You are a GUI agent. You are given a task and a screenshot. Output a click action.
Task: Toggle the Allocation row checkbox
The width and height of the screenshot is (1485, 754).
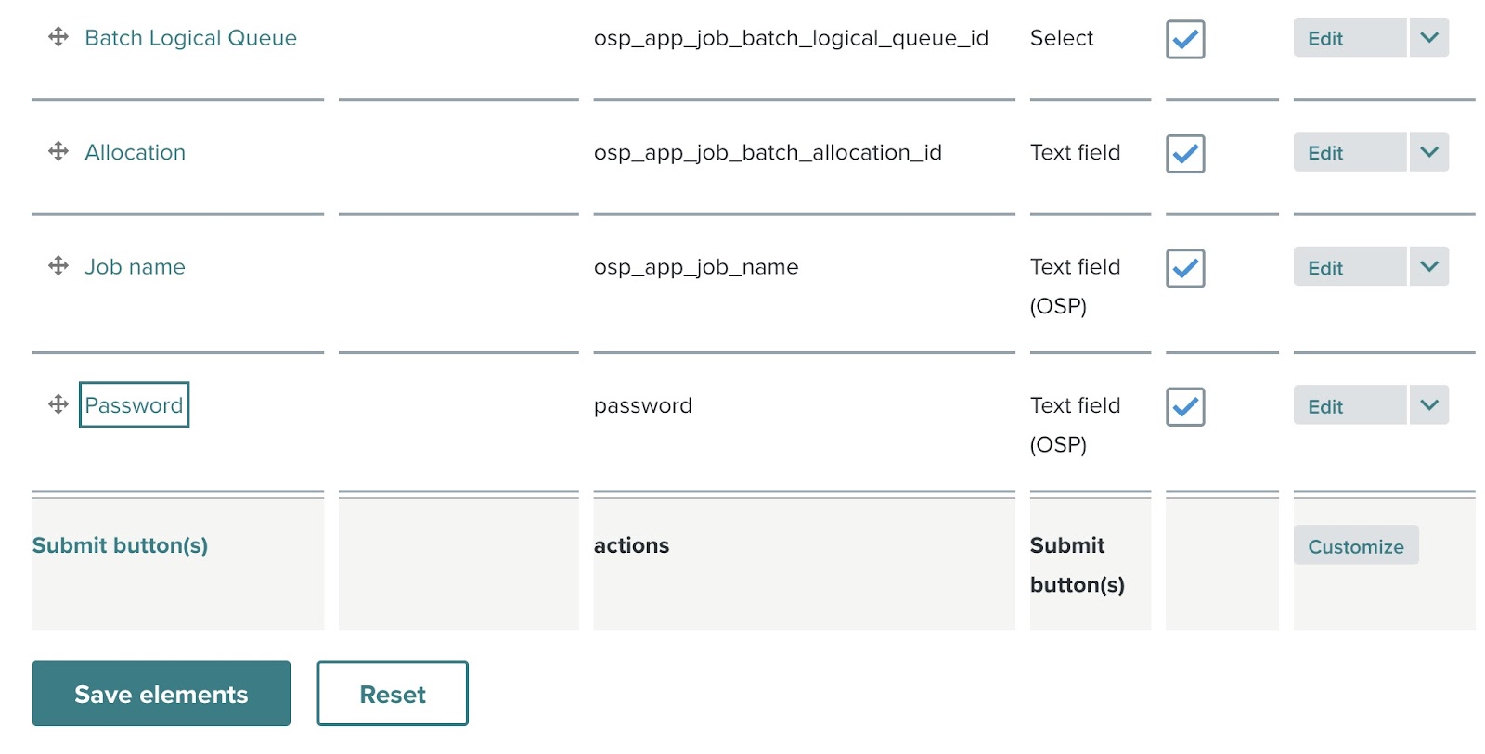[1185, 154]
